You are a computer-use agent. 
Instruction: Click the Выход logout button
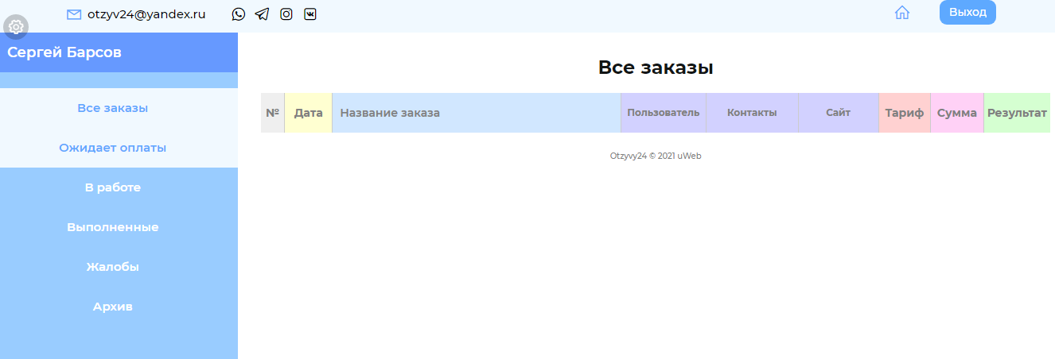967,13
